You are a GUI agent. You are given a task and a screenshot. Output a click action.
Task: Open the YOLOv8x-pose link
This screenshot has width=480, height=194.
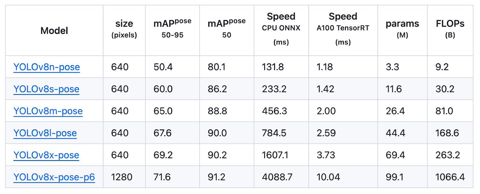pos(46,155)
